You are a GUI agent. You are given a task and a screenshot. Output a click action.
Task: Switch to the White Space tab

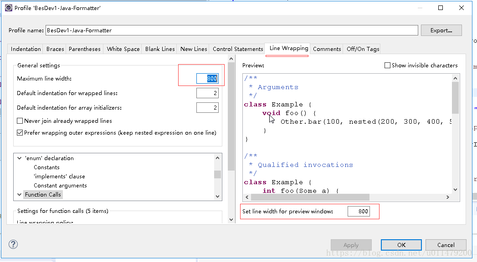[123, 49]
